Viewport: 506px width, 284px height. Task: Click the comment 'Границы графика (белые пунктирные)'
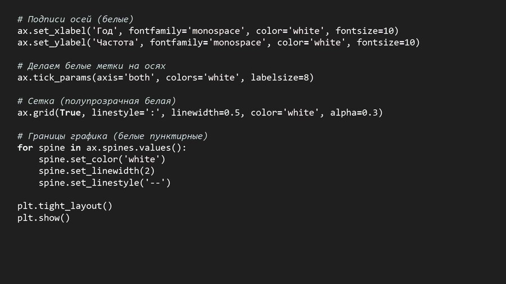(x=112, y=136)
